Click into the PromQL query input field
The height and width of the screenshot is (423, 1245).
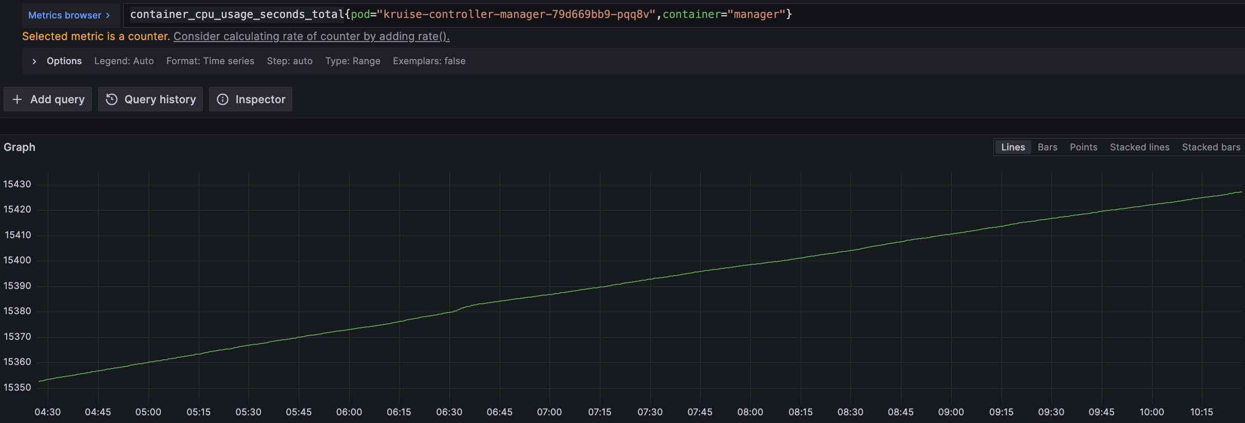click(683, 15)
